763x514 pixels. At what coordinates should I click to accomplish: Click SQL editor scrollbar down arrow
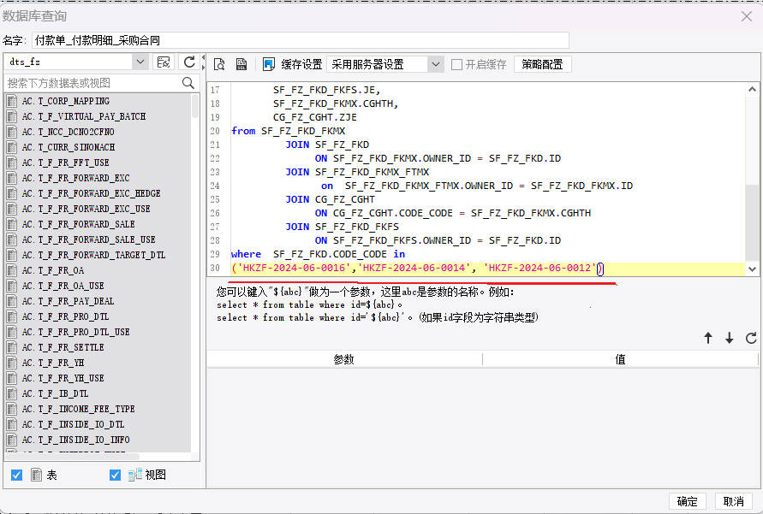pyautogui.click(x=752, y=269)
